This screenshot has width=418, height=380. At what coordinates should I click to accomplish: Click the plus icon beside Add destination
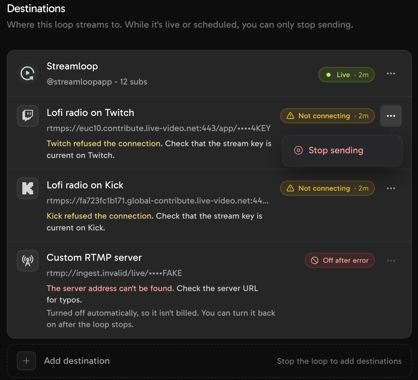[26, 361]
